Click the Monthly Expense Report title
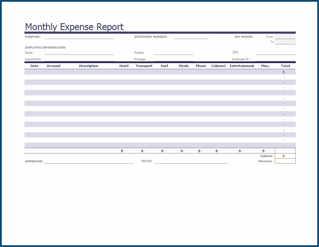The image size is (319, 247). [74, 27]
